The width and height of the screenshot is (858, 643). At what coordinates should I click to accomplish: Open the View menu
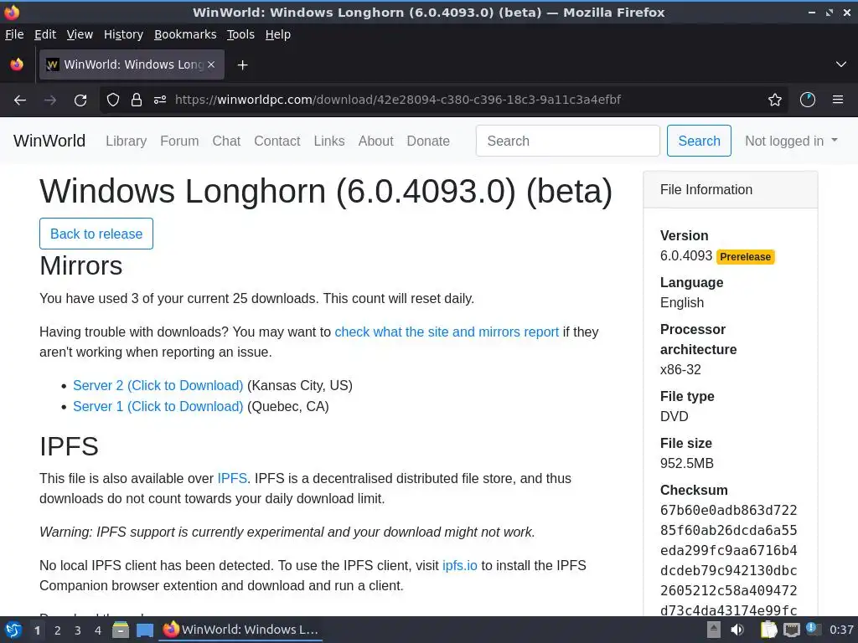pos(80,34)
